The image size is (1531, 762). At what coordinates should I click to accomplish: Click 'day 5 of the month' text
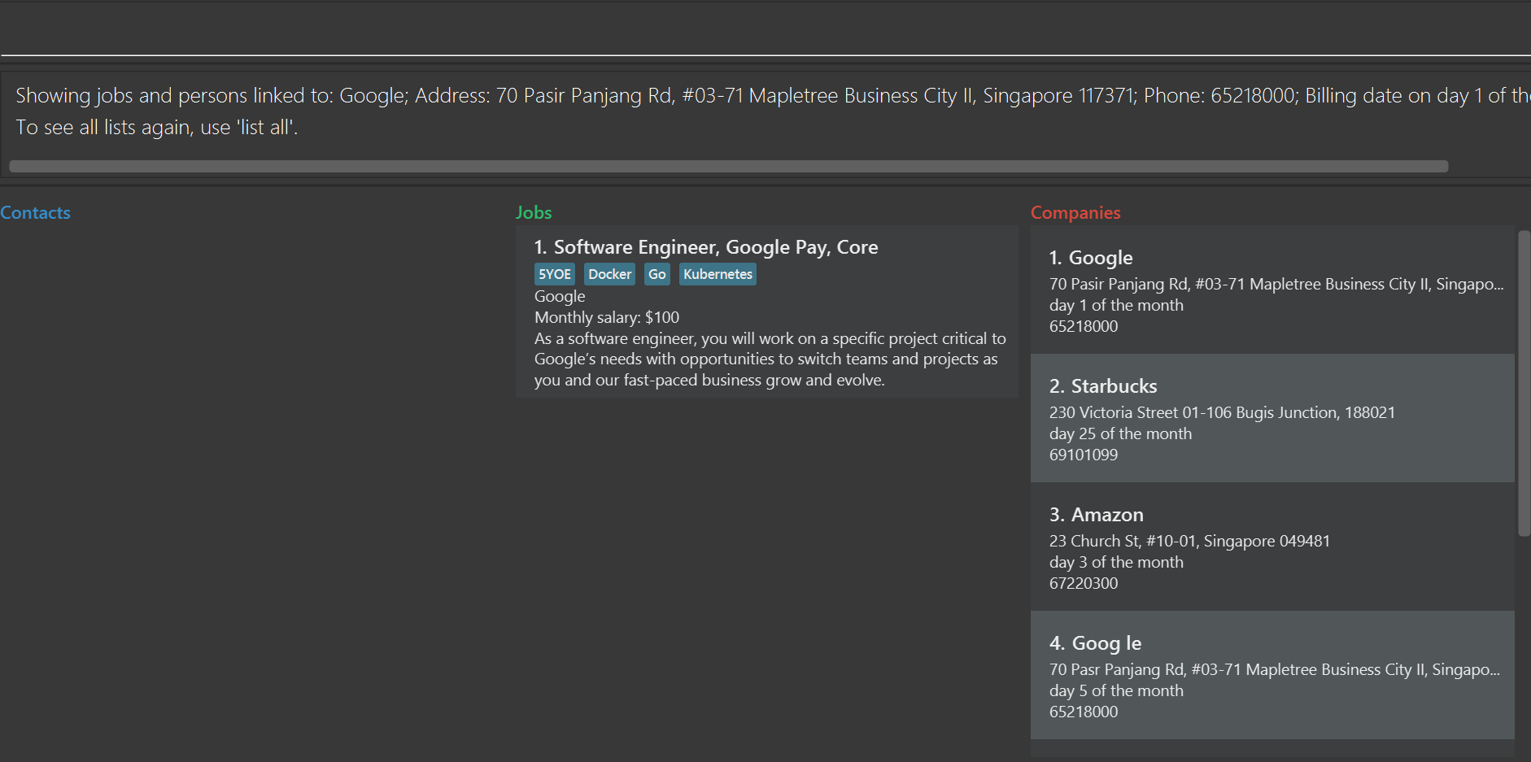point(1116,690)
